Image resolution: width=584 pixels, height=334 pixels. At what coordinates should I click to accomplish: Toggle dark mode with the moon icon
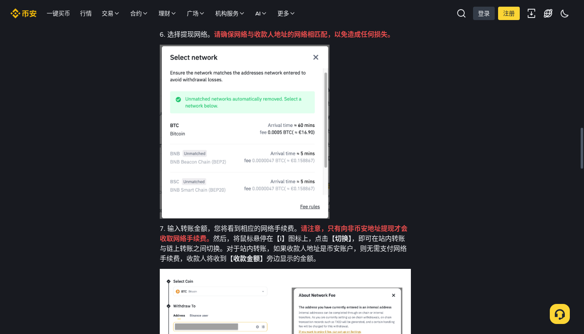pos(565,13)
